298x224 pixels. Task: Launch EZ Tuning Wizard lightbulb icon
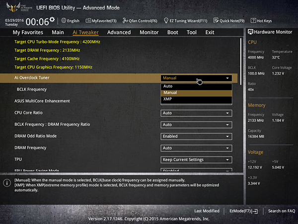(x=166, y=20)
